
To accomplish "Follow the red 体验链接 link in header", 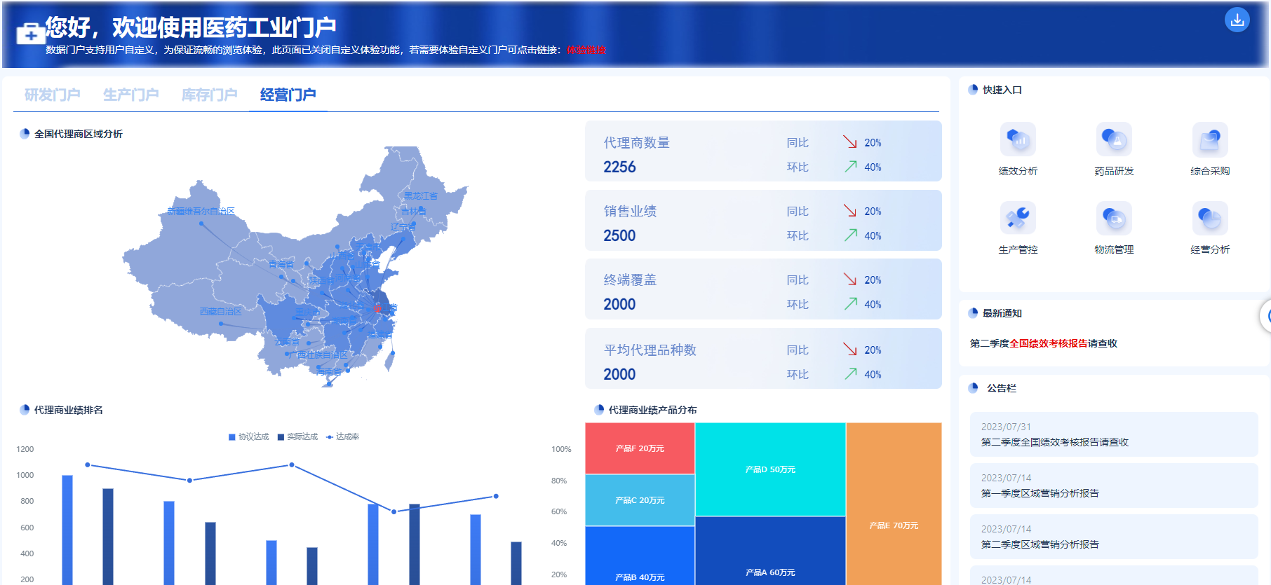I will tap(586, 50).
